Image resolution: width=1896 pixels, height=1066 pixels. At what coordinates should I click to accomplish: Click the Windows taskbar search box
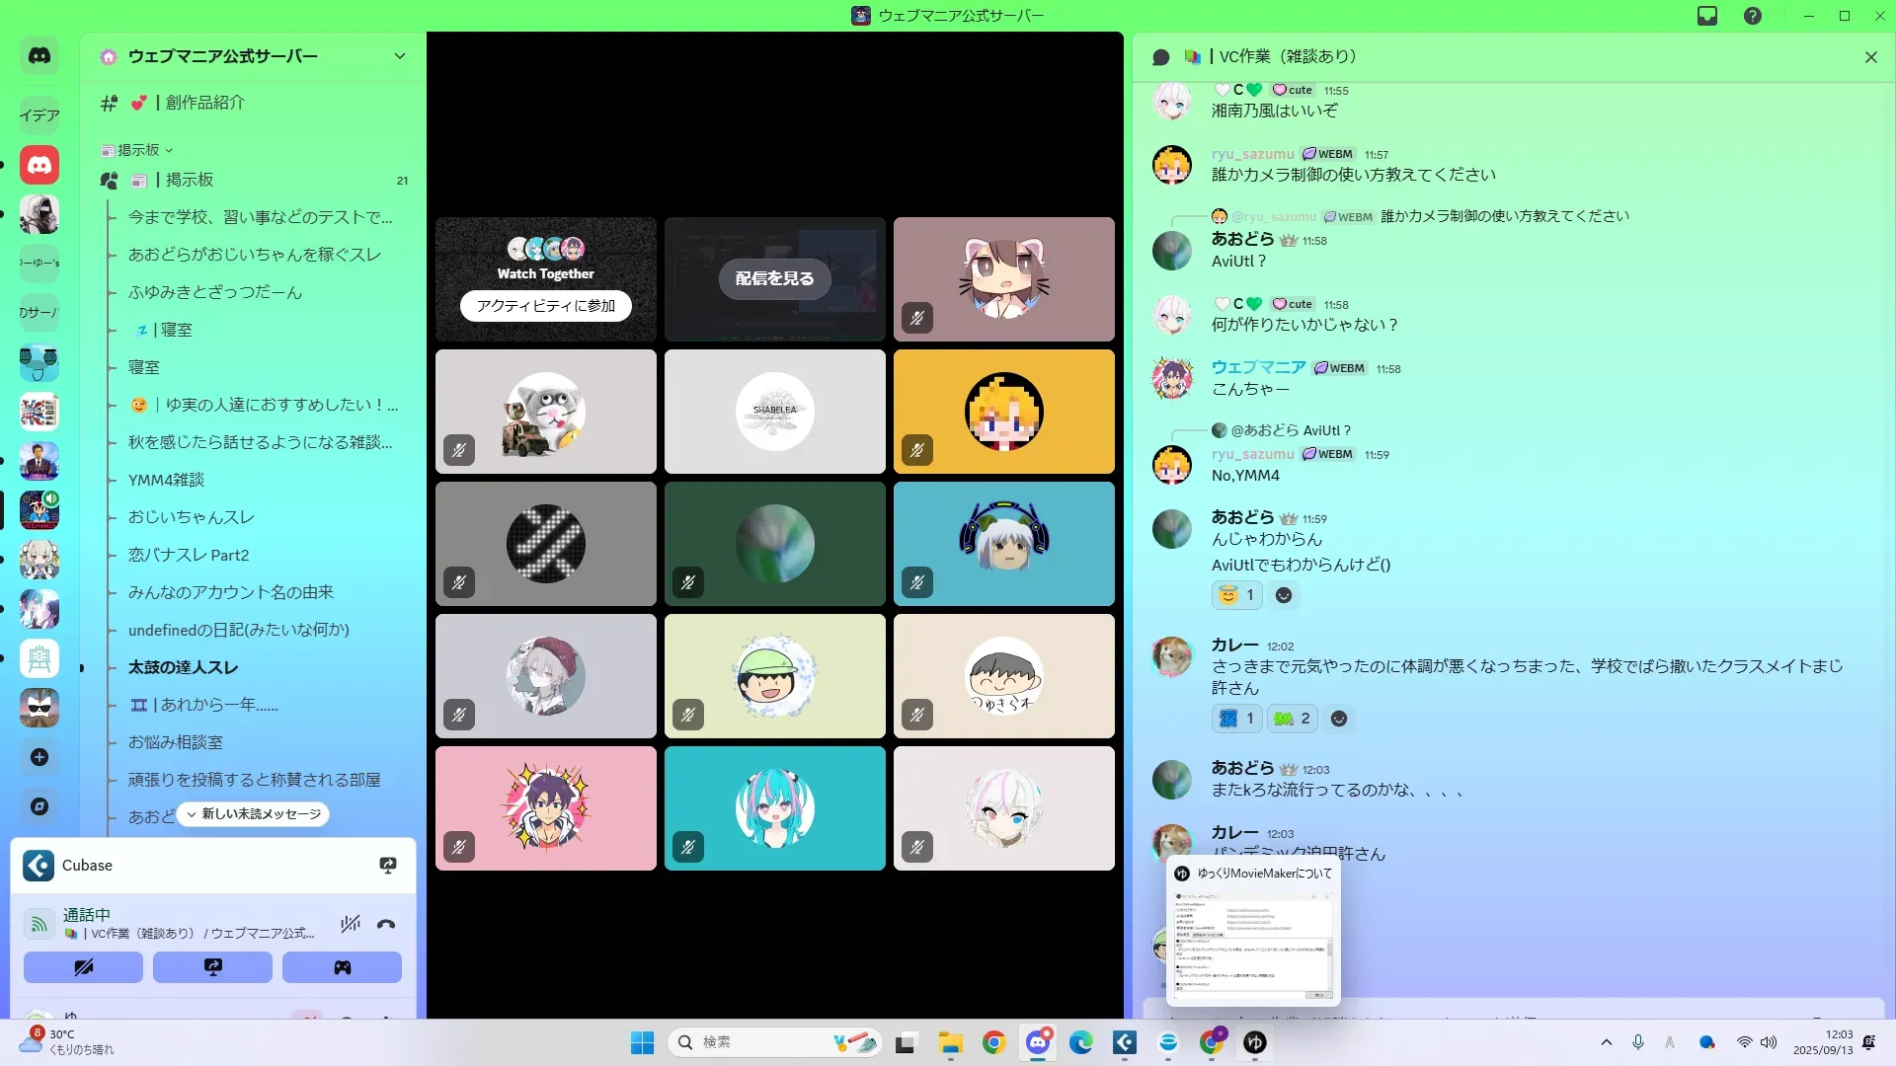coord(750,1042)
